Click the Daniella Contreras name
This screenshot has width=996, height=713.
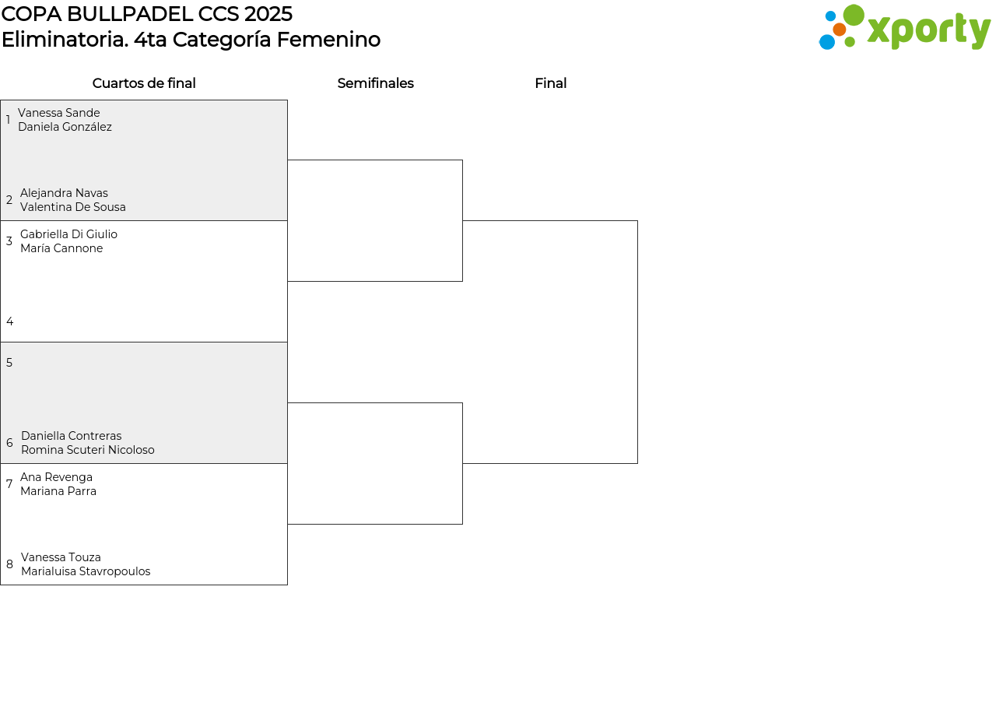71,437
